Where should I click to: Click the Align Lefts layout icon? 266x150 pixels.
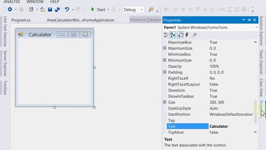175,10
